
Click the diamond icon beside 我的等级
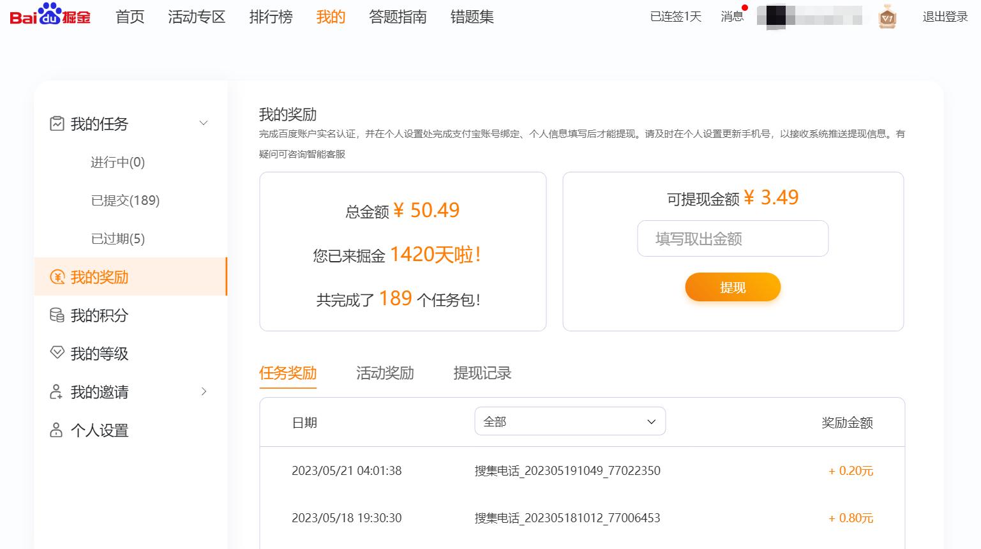pos(57,354)
